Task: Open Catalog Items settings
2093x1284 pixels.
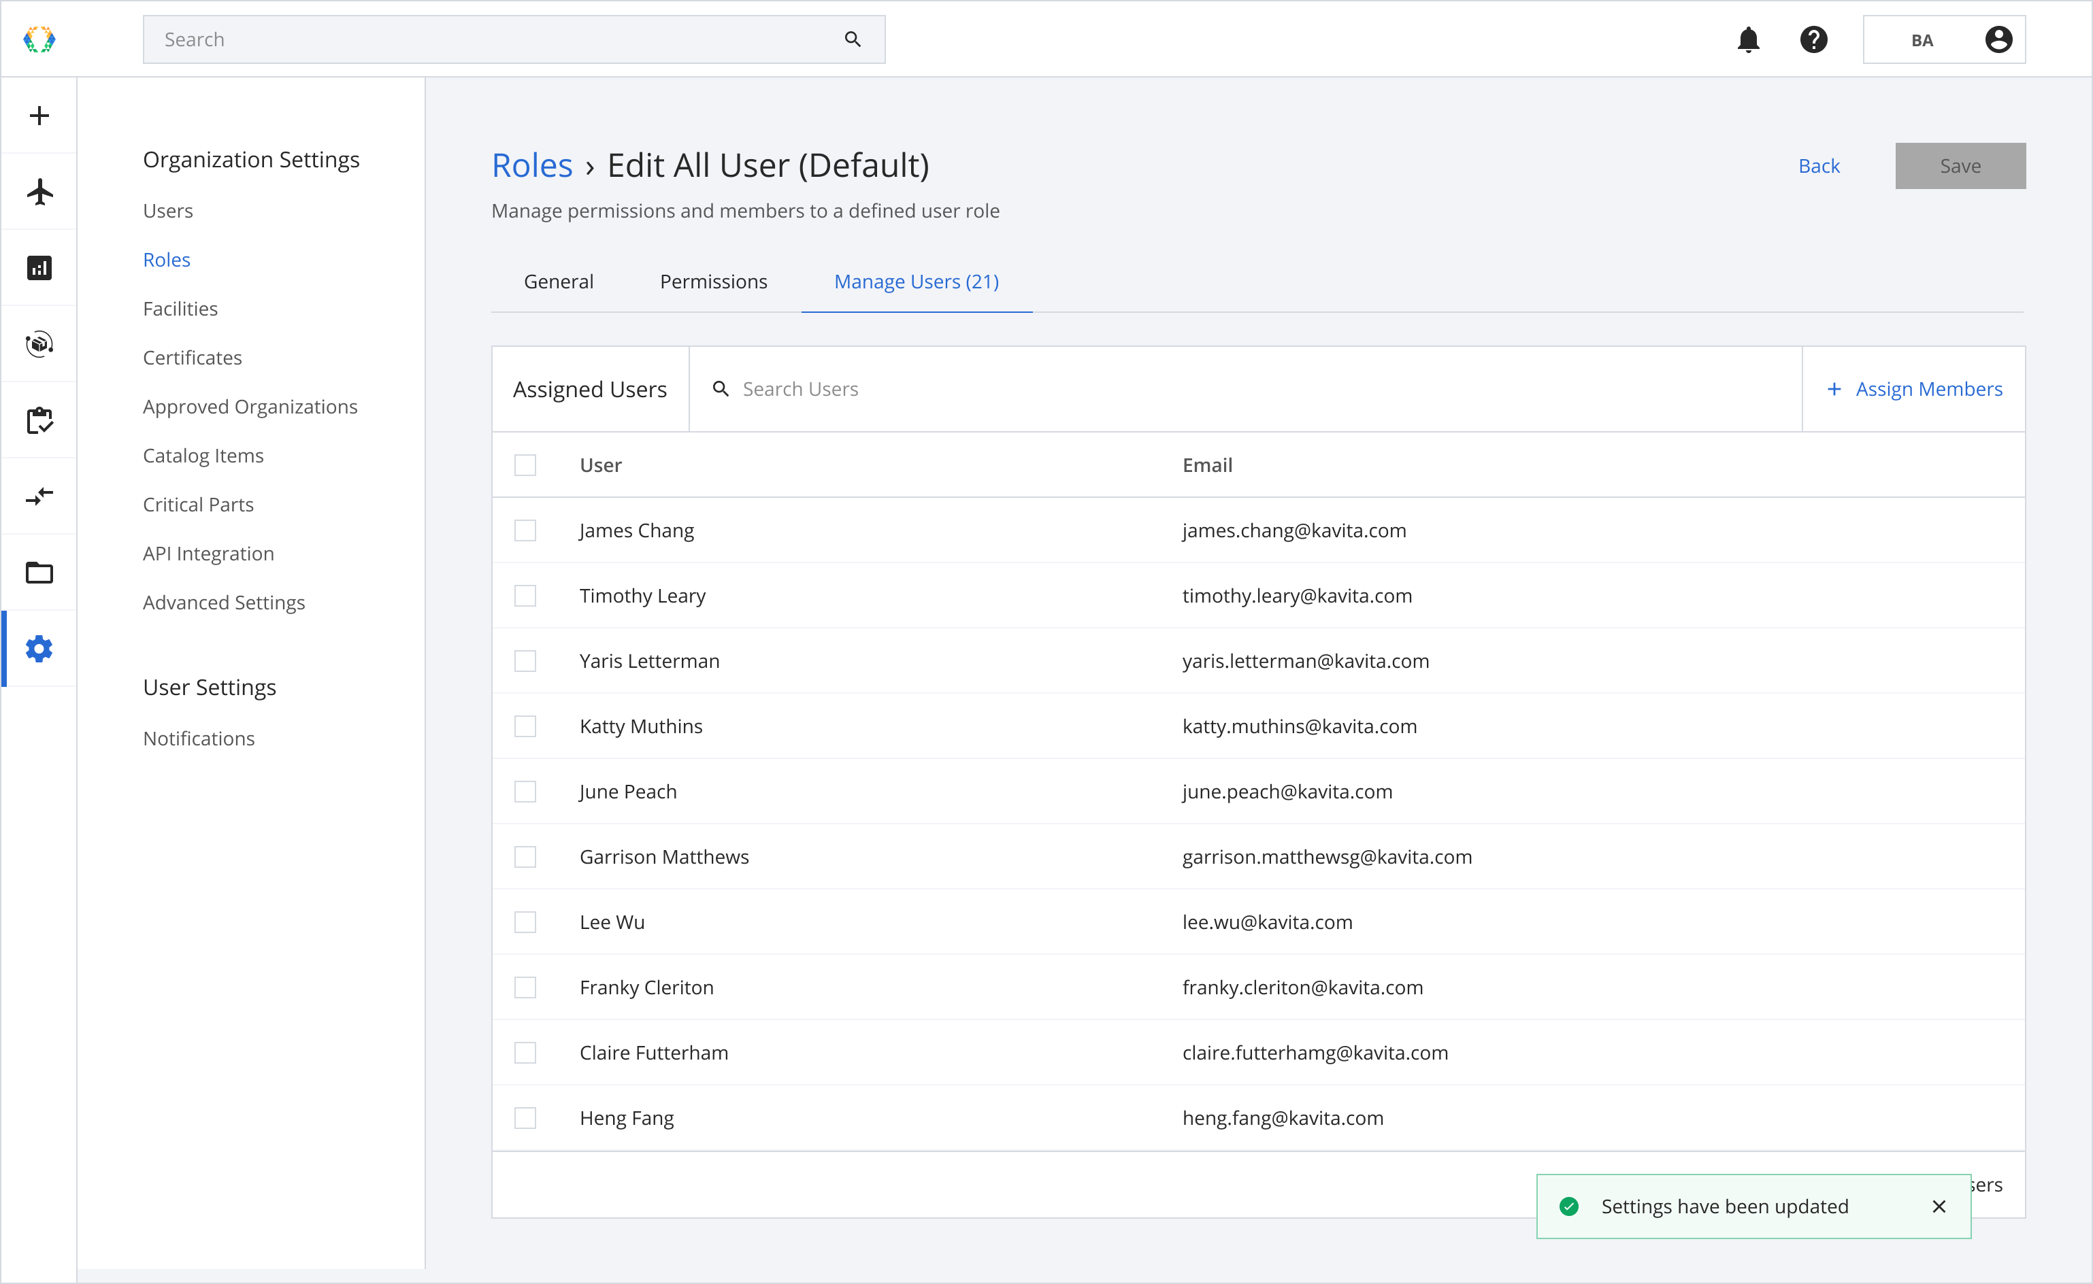Action: coord(203,456)
